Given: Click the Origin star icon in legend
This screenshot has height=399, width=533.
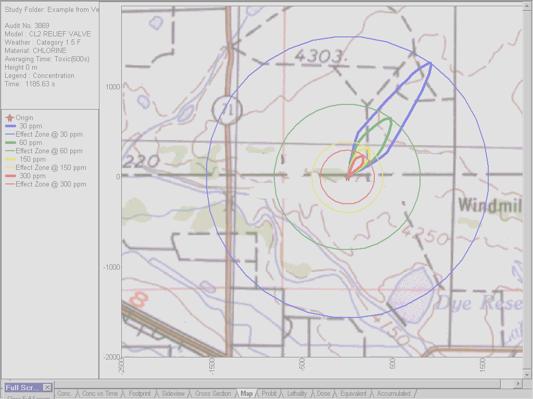Looking at the screenshot, I should point(10,118).
